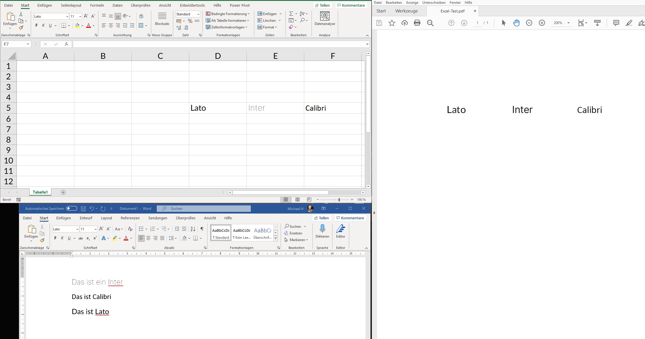Toggle Automatisches Speichern in Word
645x339 pixels.
pos(71,208)
